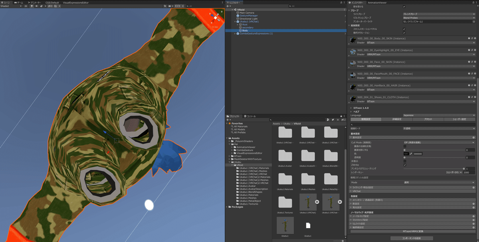Adjust the 裏面を影にする slider
The width and height of the screenshot is (479, 242).
433,150
